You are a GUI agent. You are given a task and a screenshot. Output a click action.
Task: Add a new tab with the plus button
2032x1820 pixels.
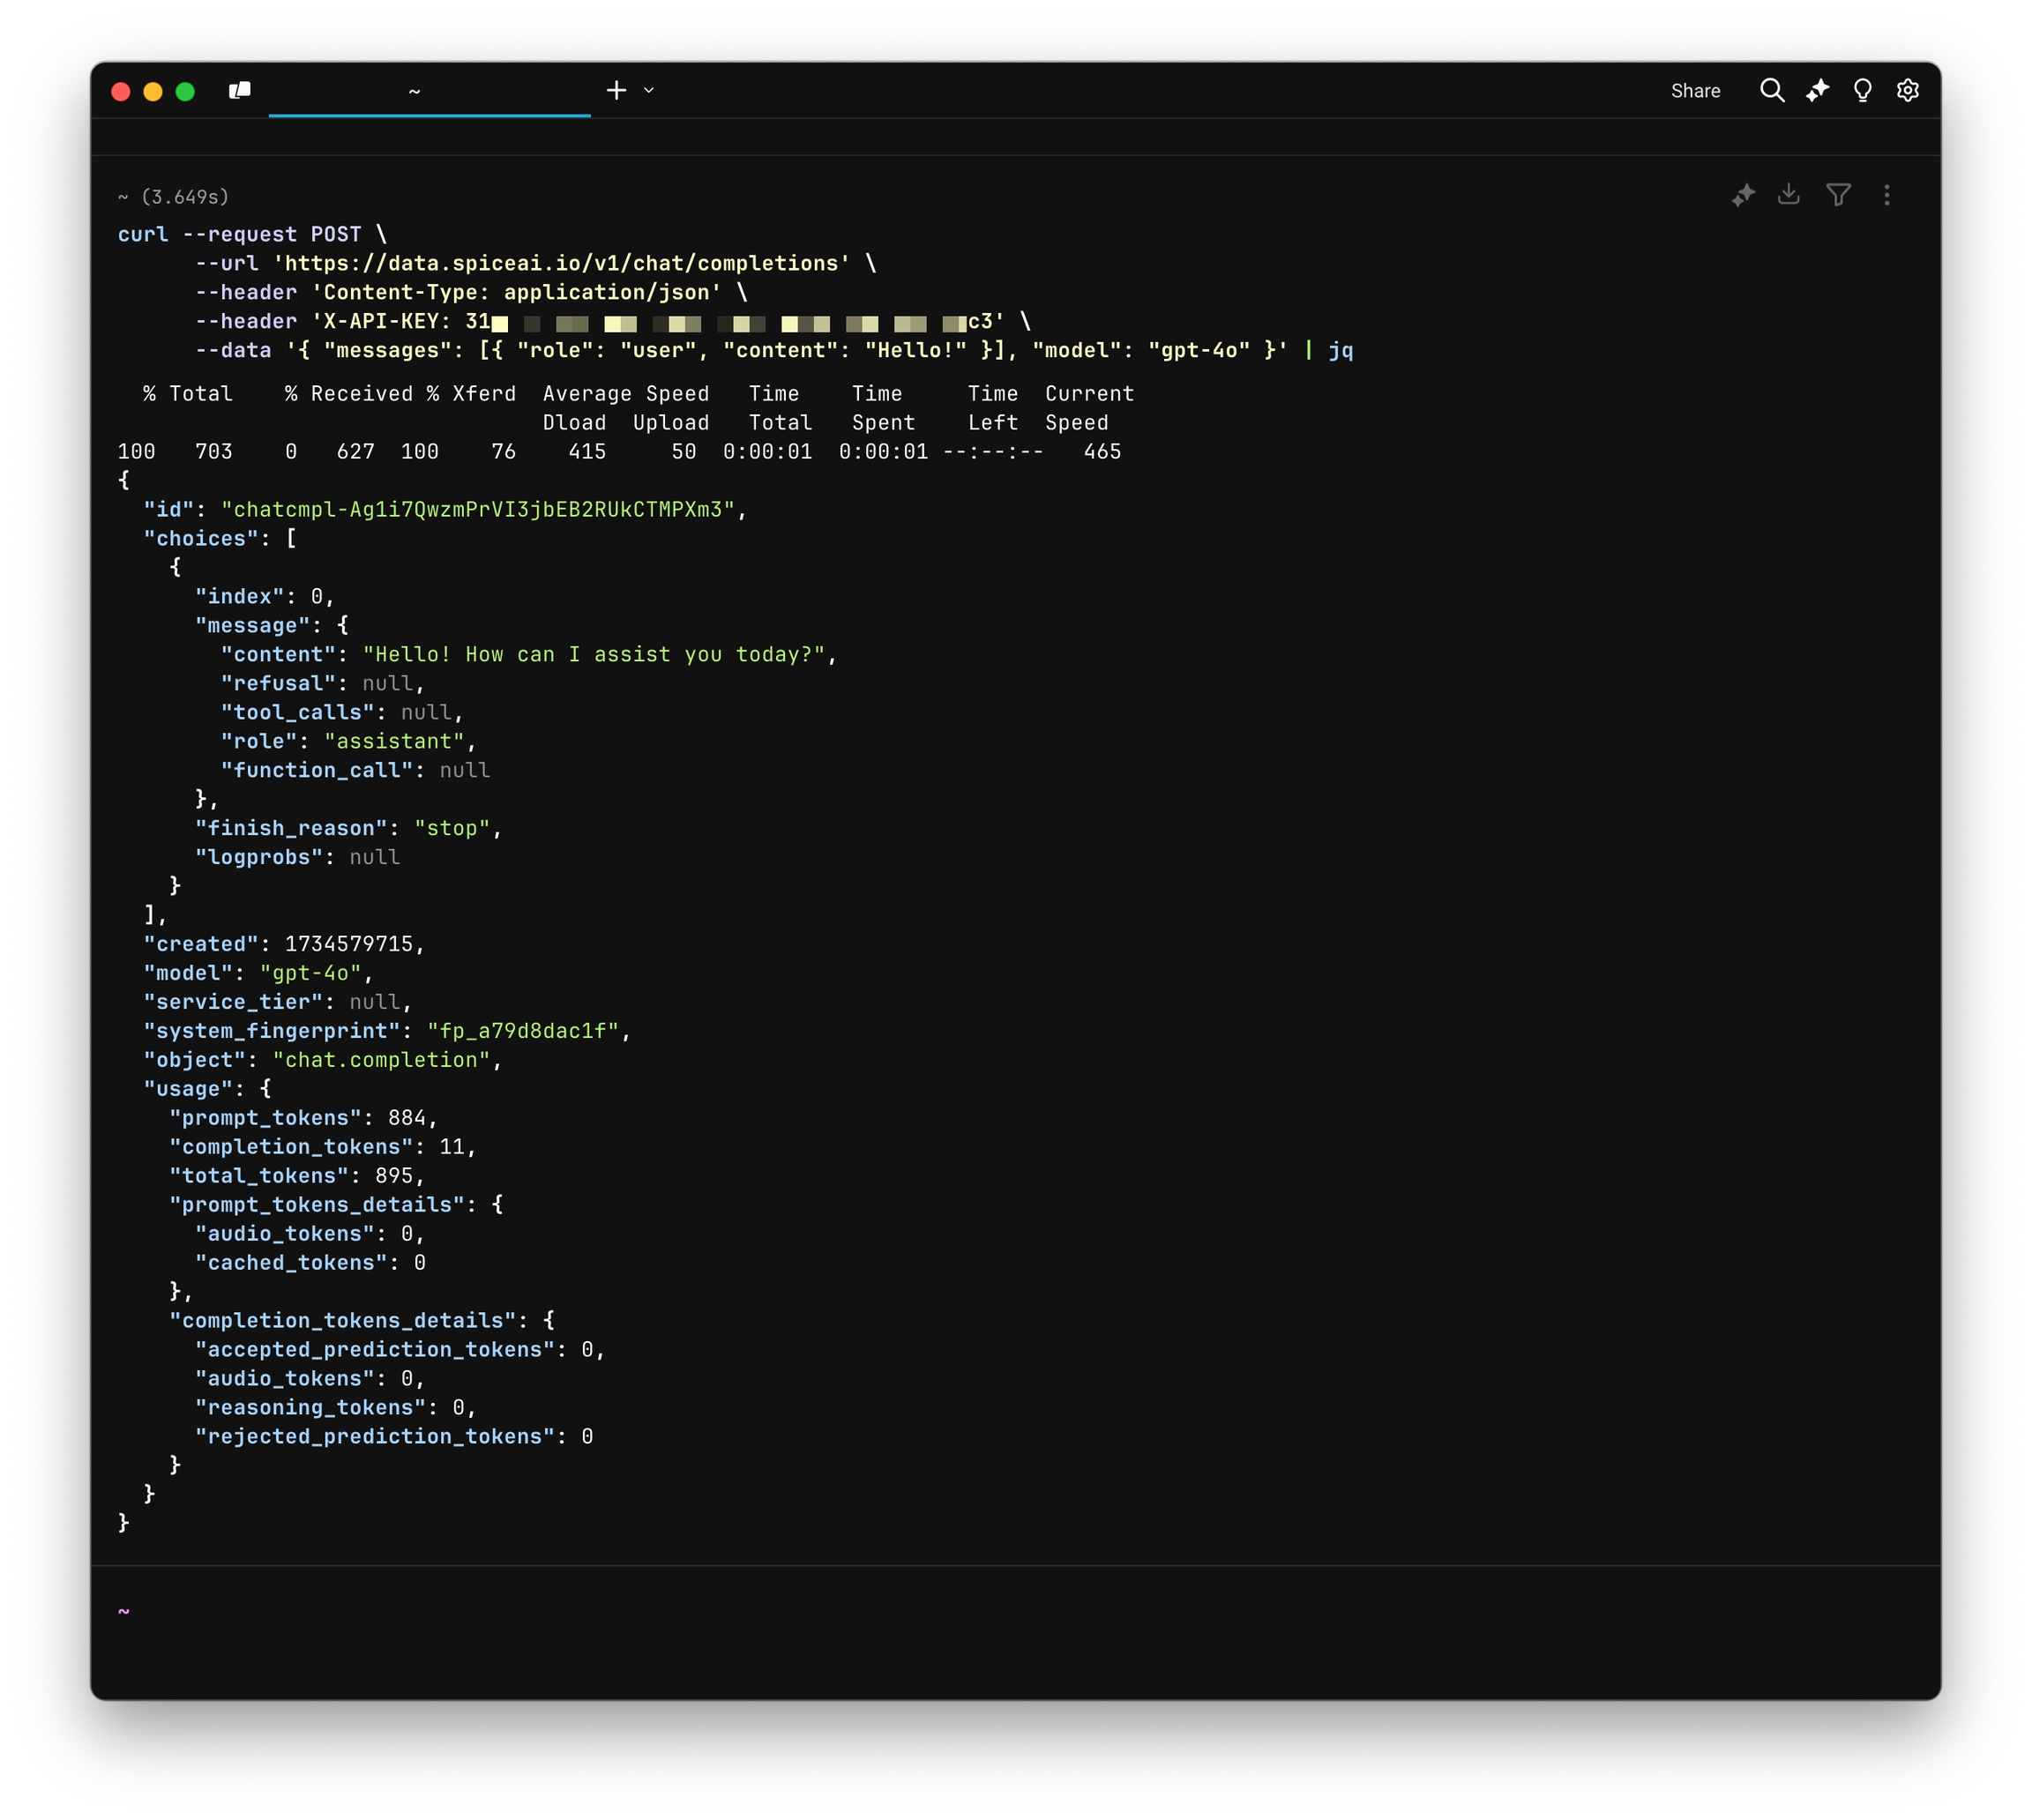(x=616, y=91)
